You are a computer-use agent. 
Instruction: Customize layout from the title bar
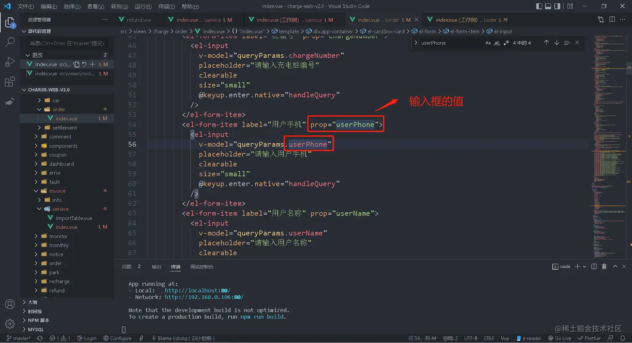pos(570,6)
